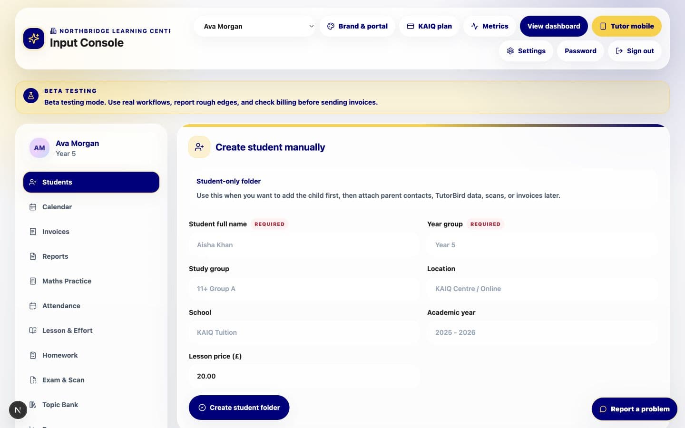This screenshot has height=428, width=685.
Task: Open Brand & portal settings
Action: pos(357,26)
